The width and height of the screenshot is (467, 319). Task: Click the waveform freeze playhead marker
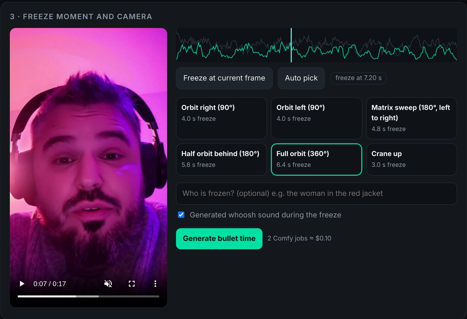click(291, 45)
